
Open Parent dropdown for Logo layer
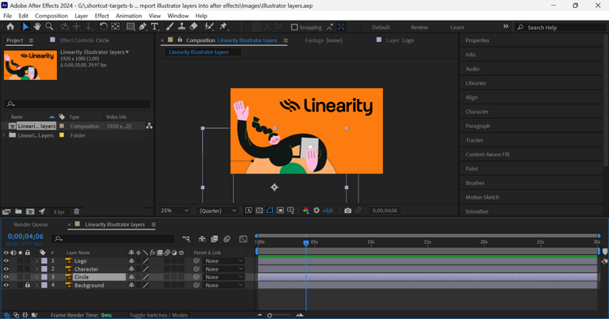(x=224, y=261)
